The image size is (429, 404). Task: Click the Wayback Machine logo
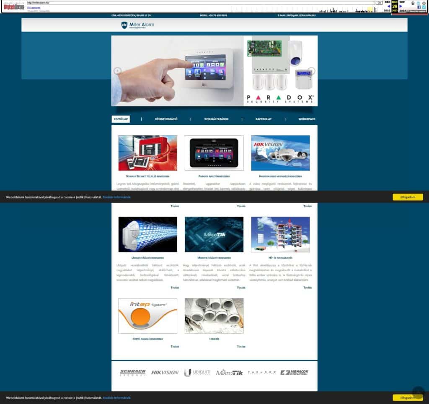pyautogui.click(x=13, y=6)
